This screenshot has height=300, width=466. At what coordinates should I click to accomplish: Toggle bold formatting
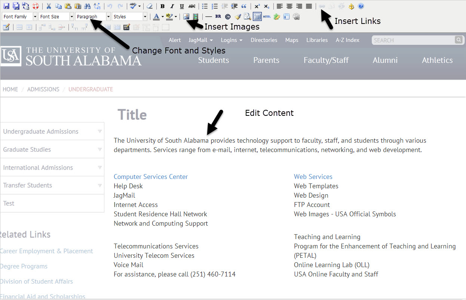coord(162,6)
